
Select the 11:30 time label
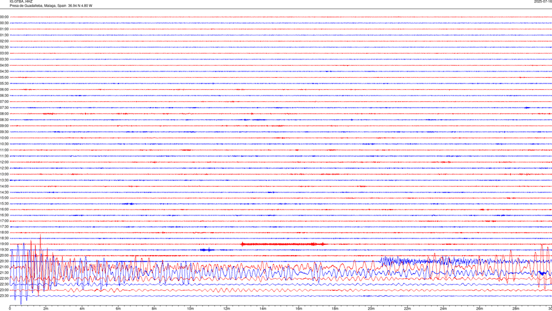[x=4, y=156]
